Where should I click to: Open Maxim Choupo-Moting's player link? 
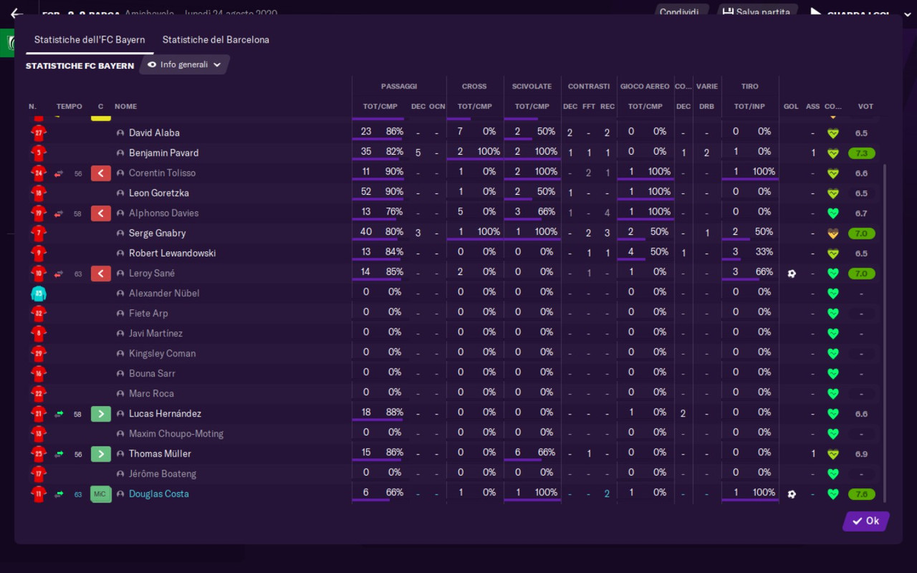pos(176,433)
